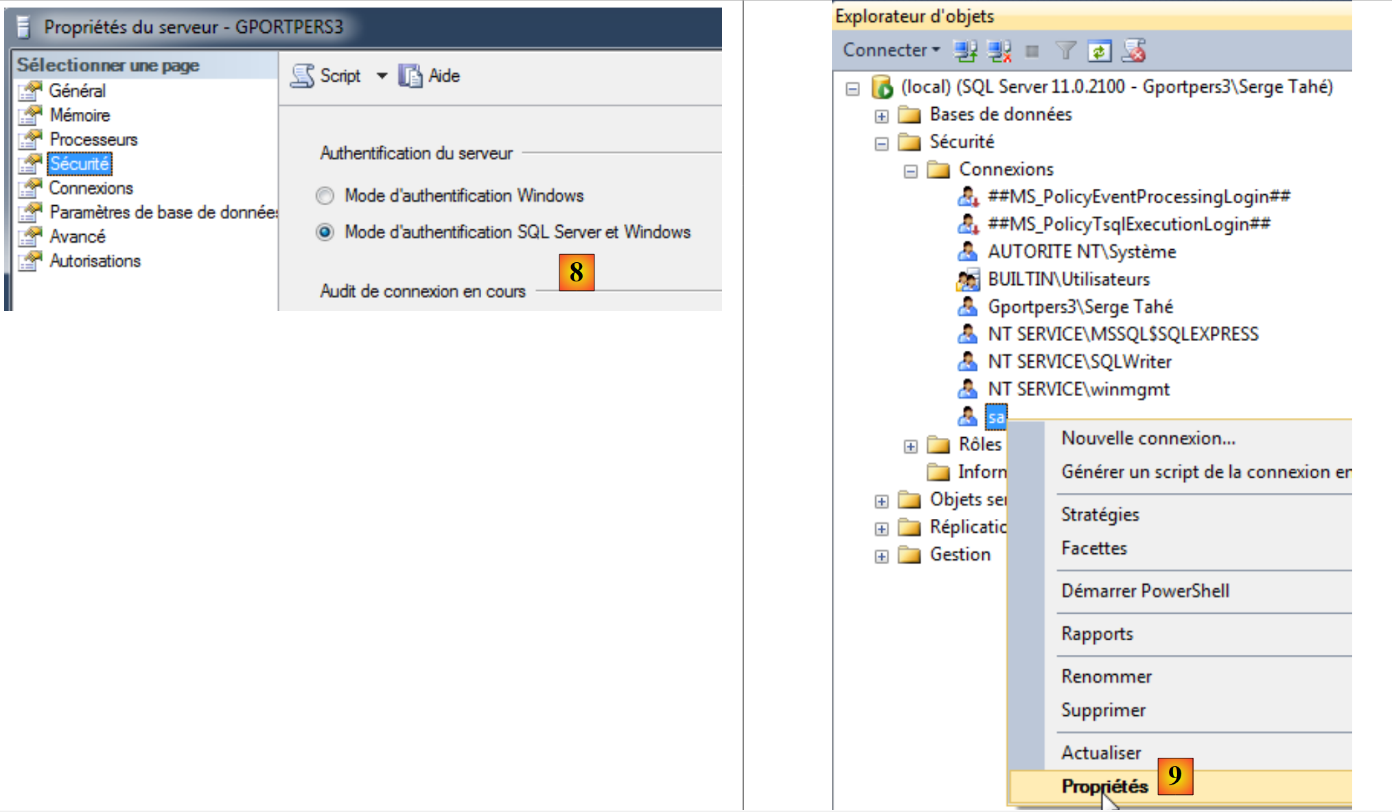Image resolution: width=1392 pixels, height=812 pixels.
Task: Select Mode d'authentification Windows radio button
Action: [325, 196]
